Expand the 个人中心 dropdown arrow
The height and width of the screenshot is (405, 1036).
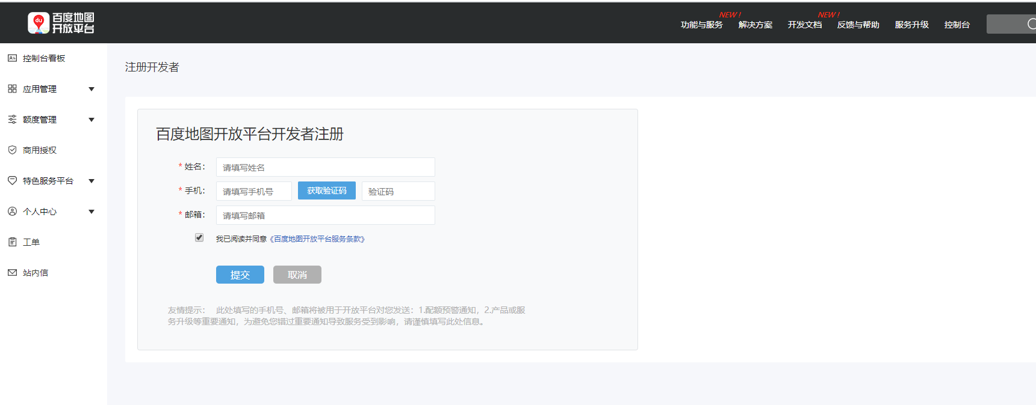92,212
